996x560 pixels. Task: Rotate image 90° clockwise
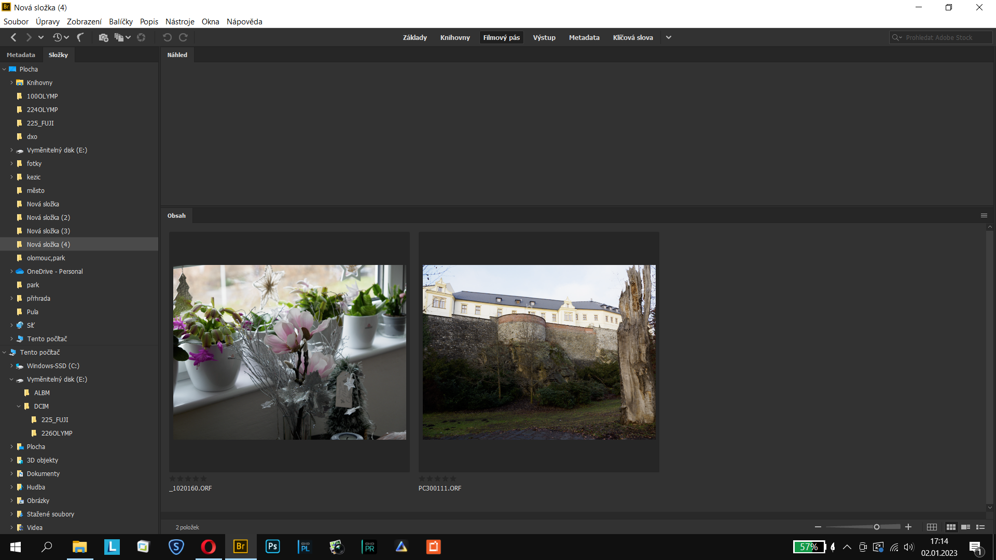click(183, 37)
